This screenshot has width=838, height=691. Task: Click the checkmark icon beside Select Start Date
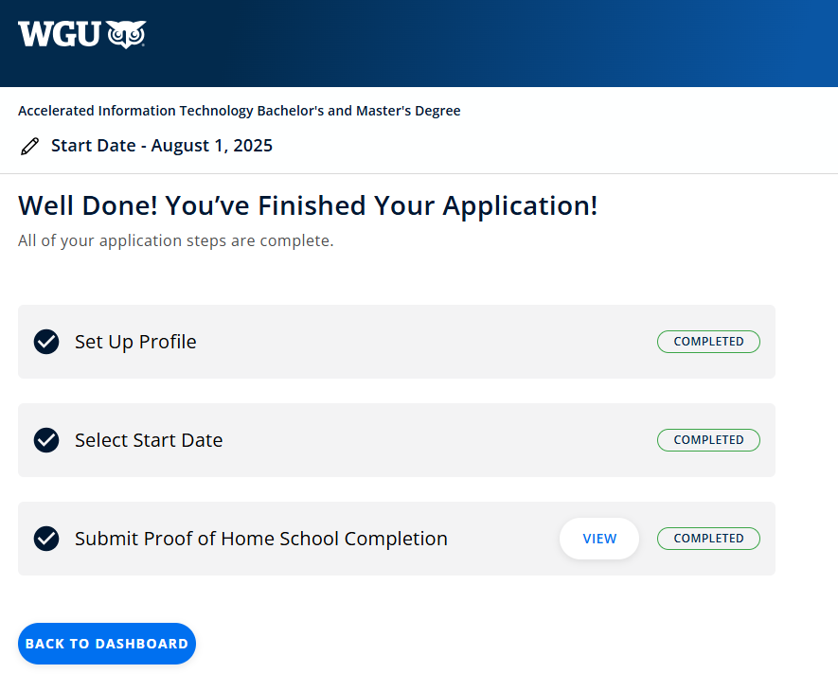click(46, 440)
